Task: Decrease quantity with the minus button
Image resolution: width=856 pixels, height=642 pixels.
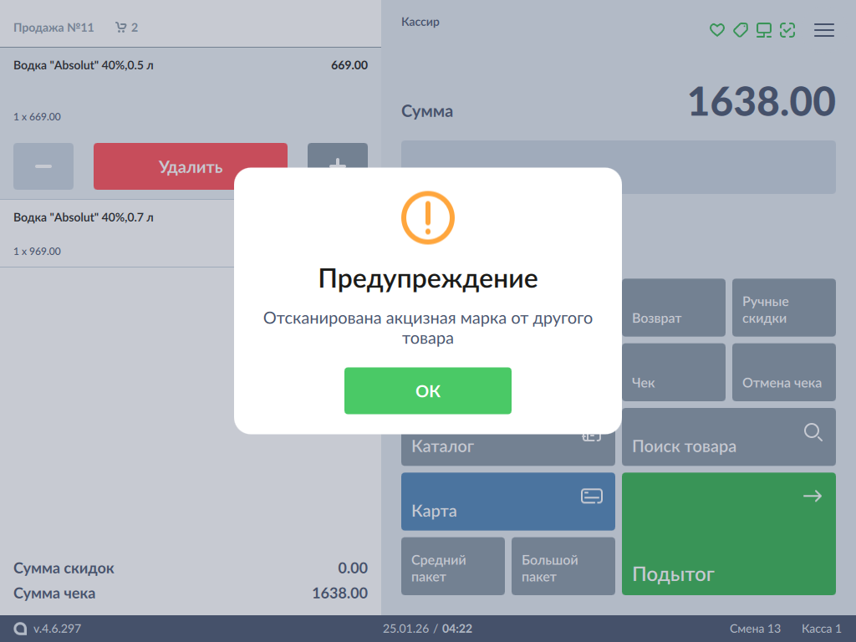Action: pyautogui.click(x=43, y=166)
